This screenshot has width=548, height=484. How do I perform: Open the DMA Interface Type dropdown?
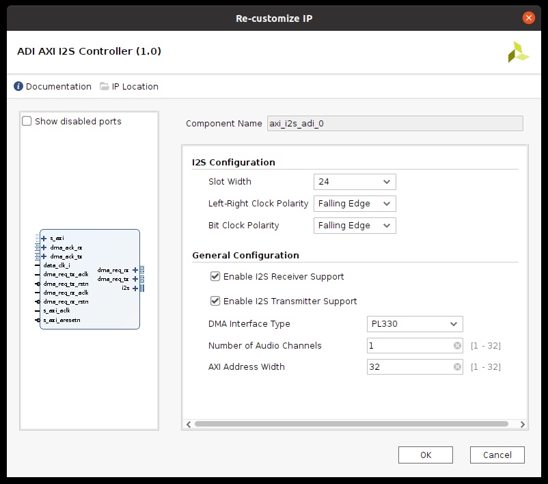(x=415, y=324)
